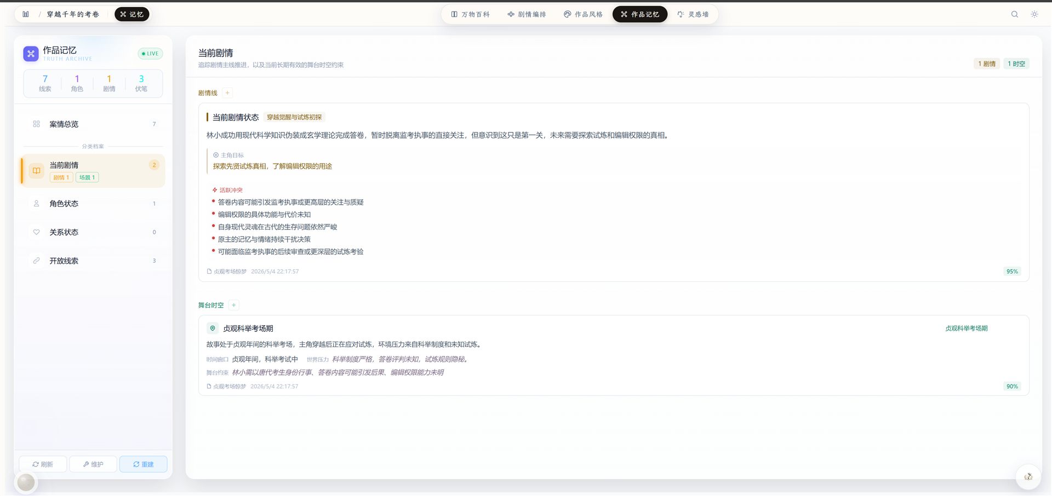Click the 场景 1 tag under 当前剧情
This screenshot has width=1052, height=496.
(87, 177)
